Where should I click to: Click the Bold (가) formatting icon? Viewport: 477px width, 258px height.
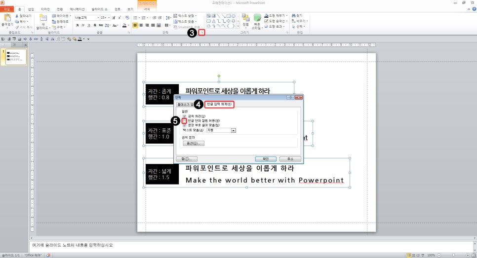[77, 26]
